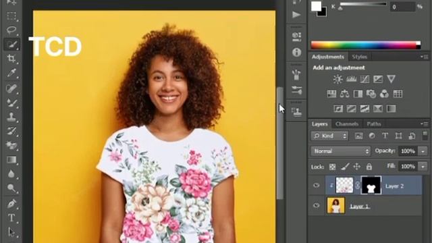This screenshot has height=243, width=432.
Task: Toggle visibility of Layer 2
Action: pos(317,186)
